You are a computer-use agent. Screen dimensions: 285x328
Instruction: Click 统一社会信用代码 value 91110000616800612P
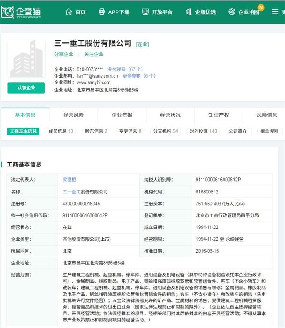click(x=85, y=215)
